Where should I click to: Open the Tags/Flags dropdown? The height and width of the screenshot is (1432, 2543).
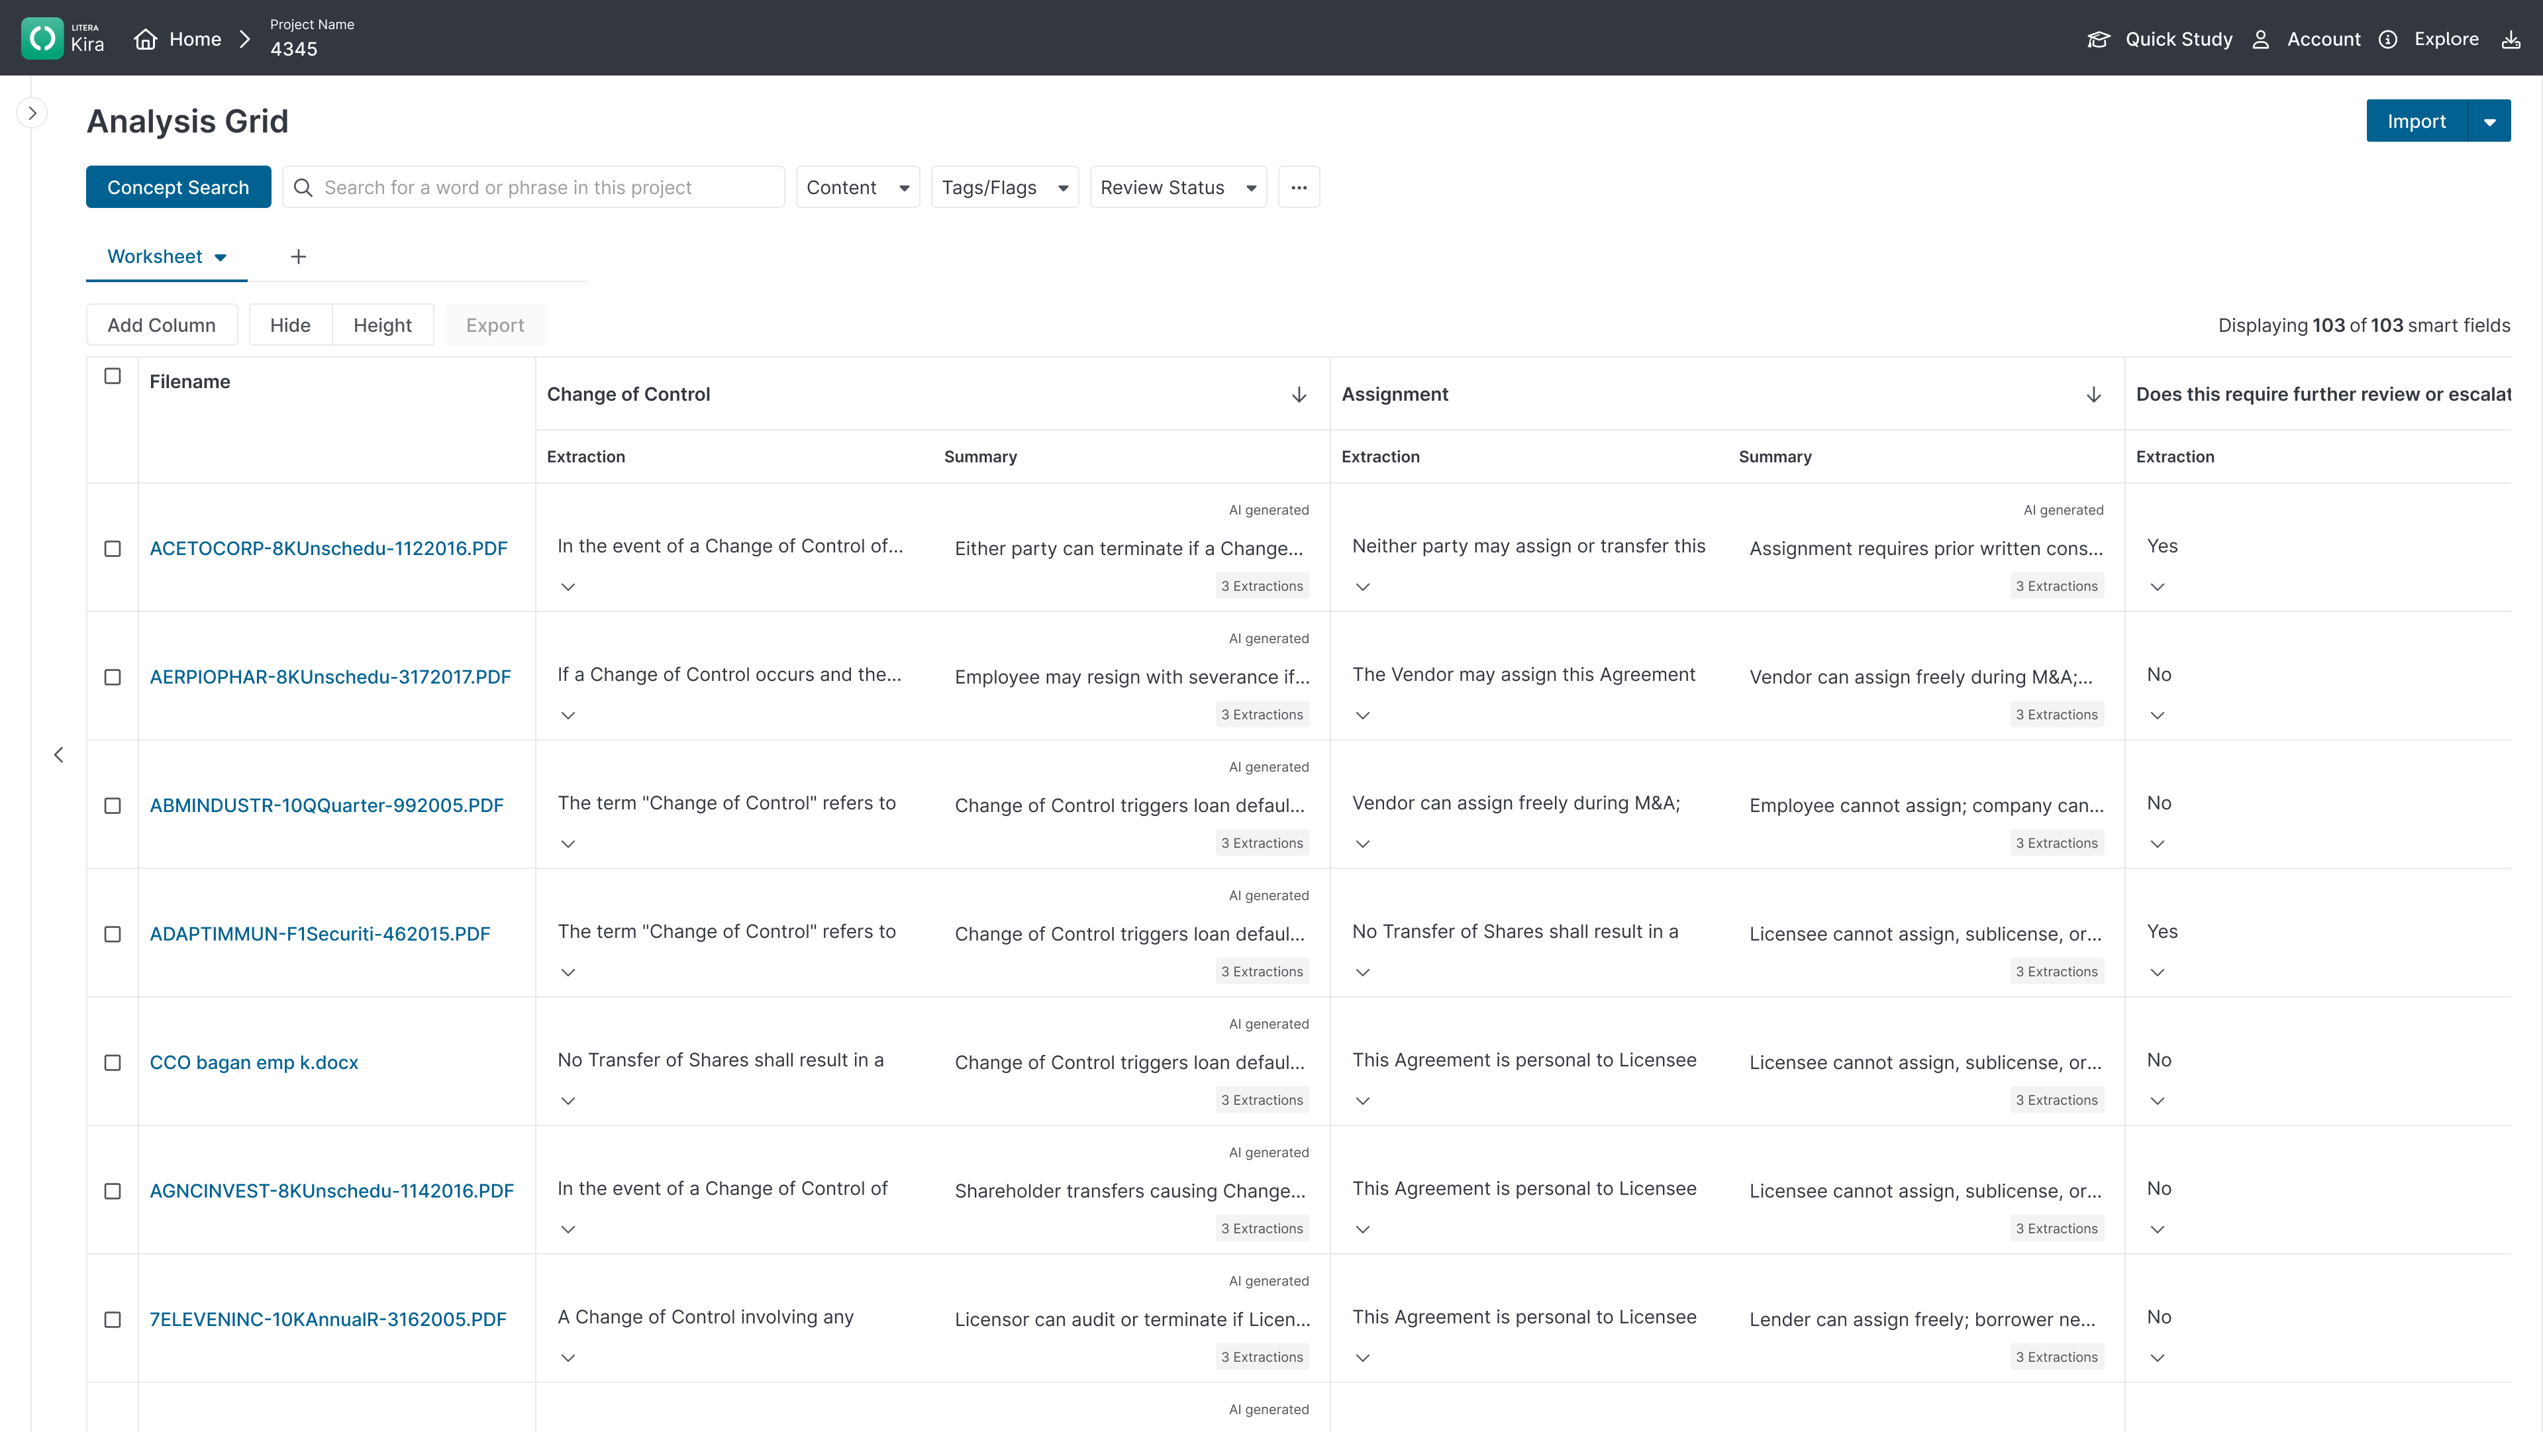(1004, 187)
